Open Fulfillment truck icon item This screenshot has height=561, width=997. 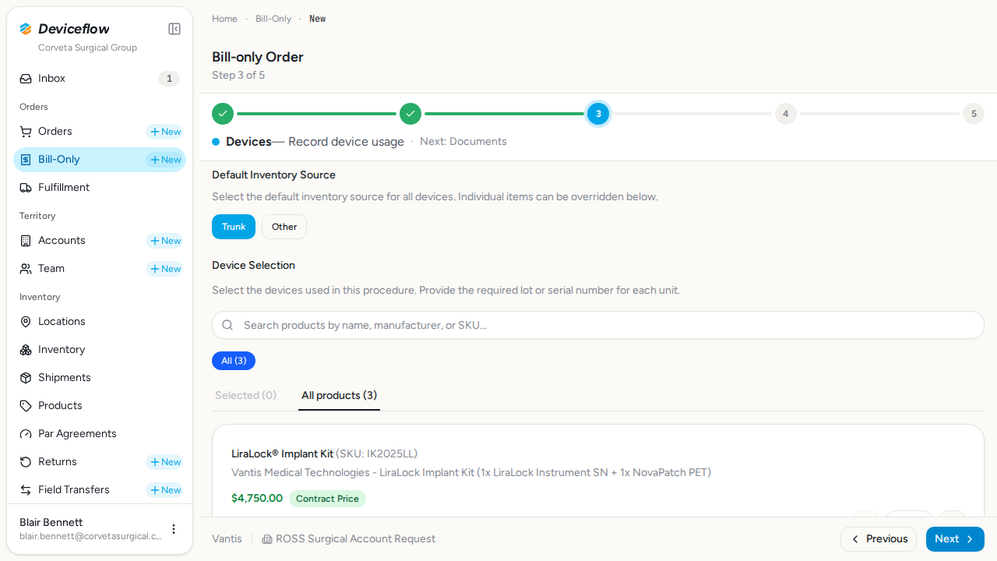tap(100, 188)
